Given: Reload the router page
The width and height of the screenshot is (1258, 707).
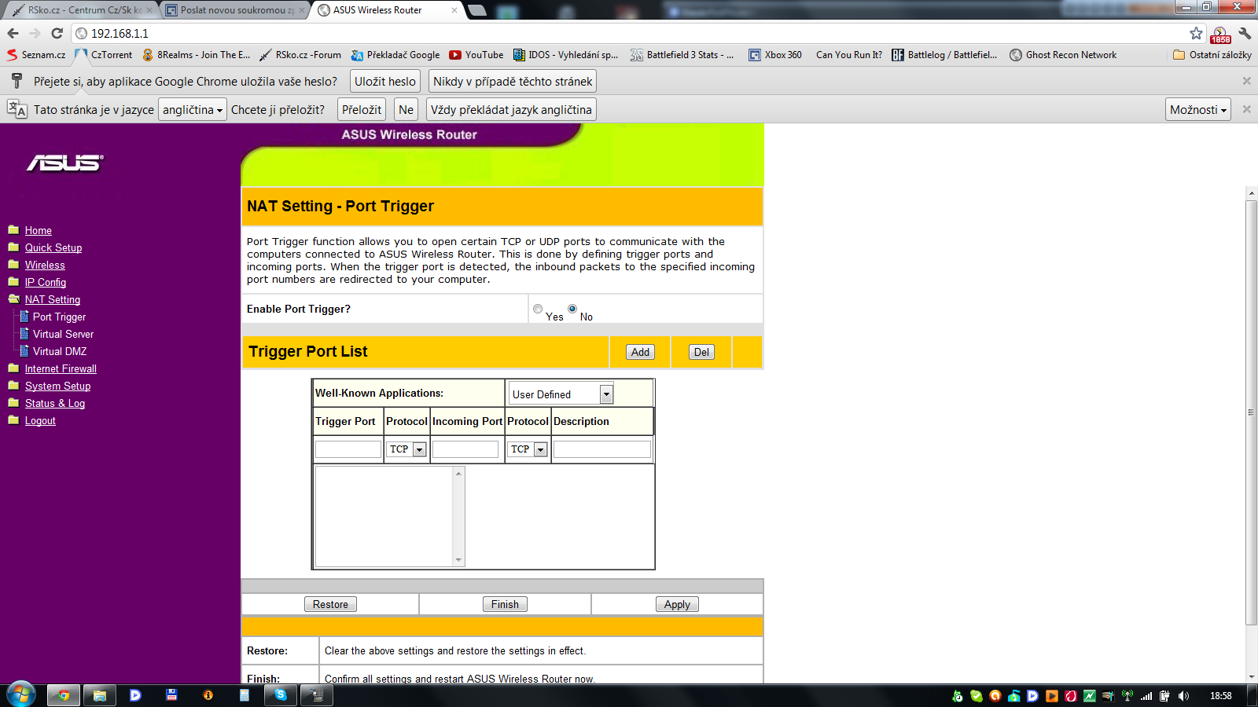Looking at the screenshot, I should coord(57,33).
